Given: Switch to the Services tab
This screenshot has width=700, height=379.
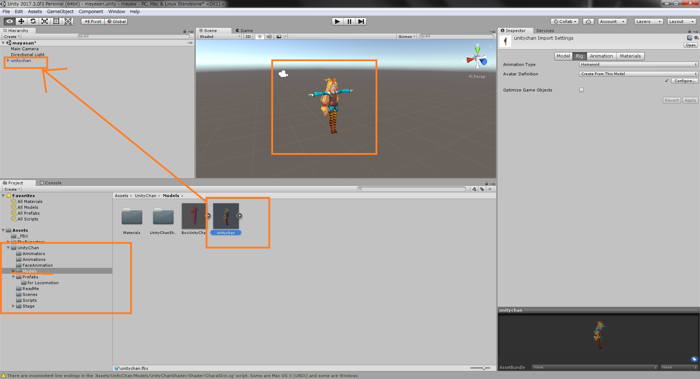Looking at the screenshot, I should pyautogui.click(x=545, y=31).
